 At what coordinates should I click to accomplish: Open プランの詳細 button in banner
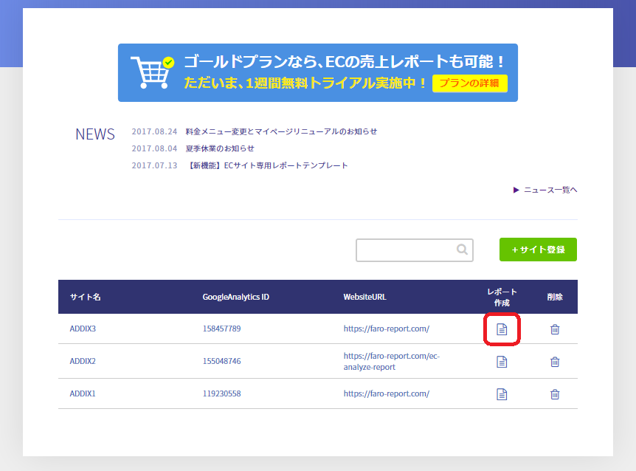470,83
